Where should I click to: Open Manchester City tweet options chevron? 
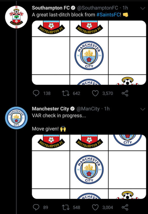pyautogui.click(x=143, y=109)
